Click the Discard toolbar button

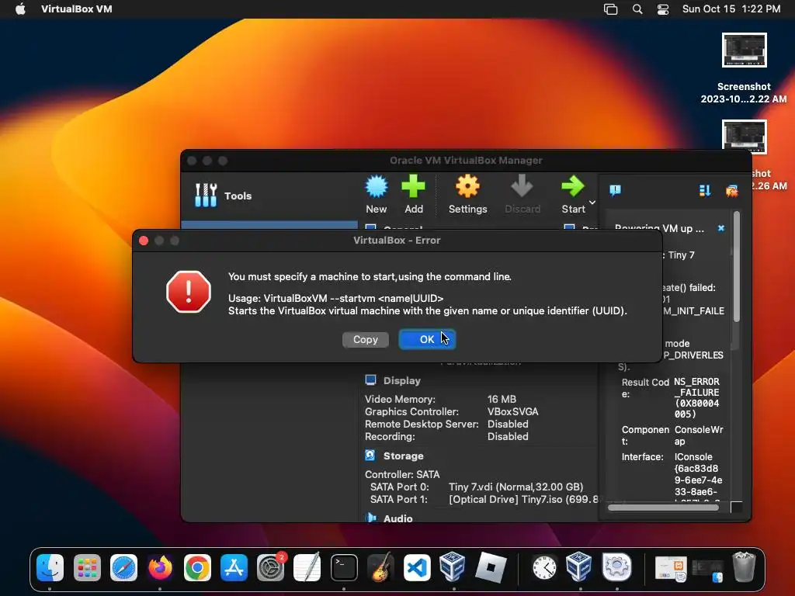coord(522,195)
